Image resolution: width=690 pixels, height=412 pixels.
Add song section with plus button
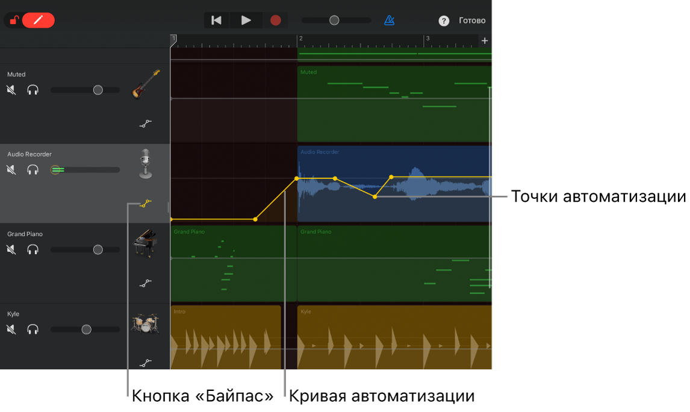pos(485,41)
